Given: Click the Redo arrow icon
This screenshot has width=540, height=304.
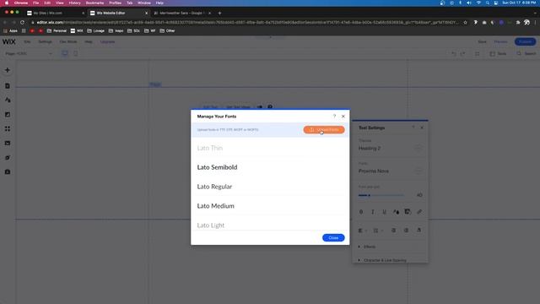Looking at the screenshot, I should (x=462, y=54).
